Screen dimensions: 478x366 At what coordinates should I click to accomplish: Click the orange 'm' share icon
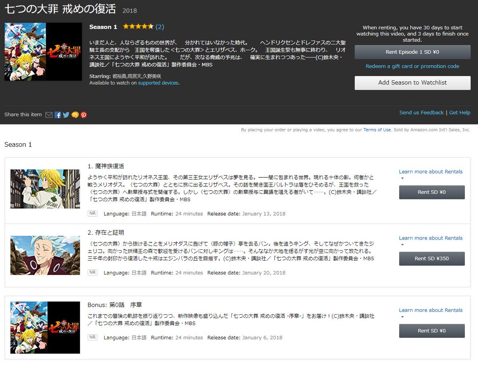(75, 115)
